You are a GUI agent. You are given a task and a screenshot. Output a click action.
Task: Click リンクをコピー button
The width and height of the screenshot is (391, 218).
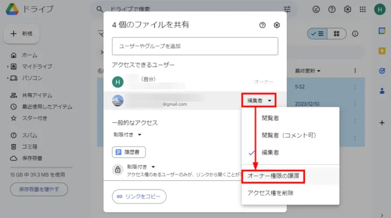pos(139,197)
